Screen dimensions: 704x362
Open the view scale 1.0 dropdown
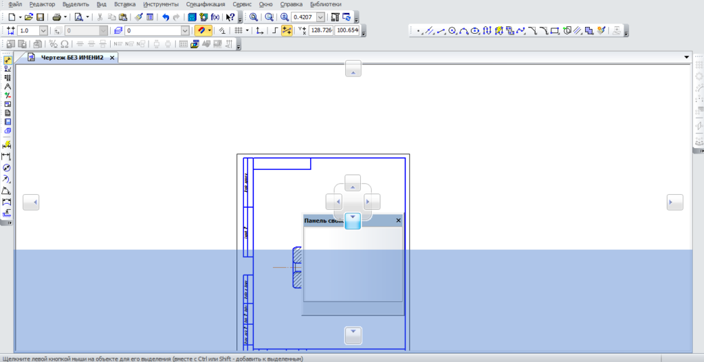(43, 31)
